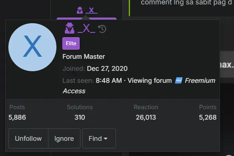Click the purple spy icon beside _X_ in card
This screenshot has height=156, width=234.
pos(70,28)
